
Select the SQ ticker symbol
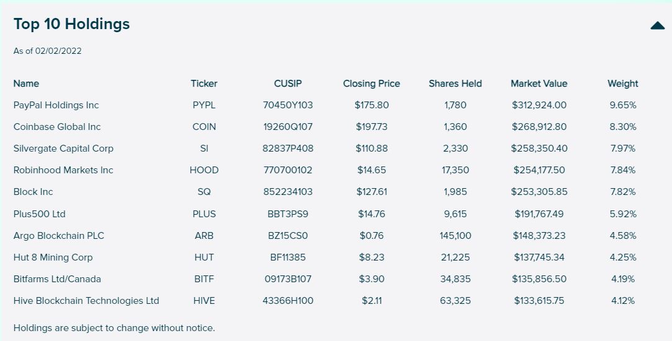coord(204,192)
